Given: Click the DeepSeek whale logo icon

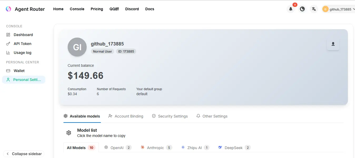Looking at the screenshot, I should pos(220,147).
